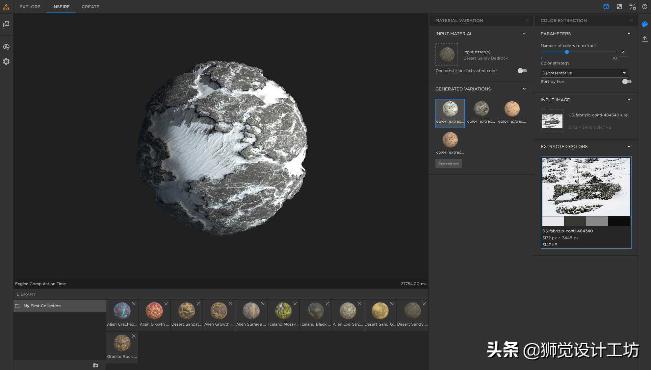
Task: Switch to the Explore tab
Action: (30, 7)
